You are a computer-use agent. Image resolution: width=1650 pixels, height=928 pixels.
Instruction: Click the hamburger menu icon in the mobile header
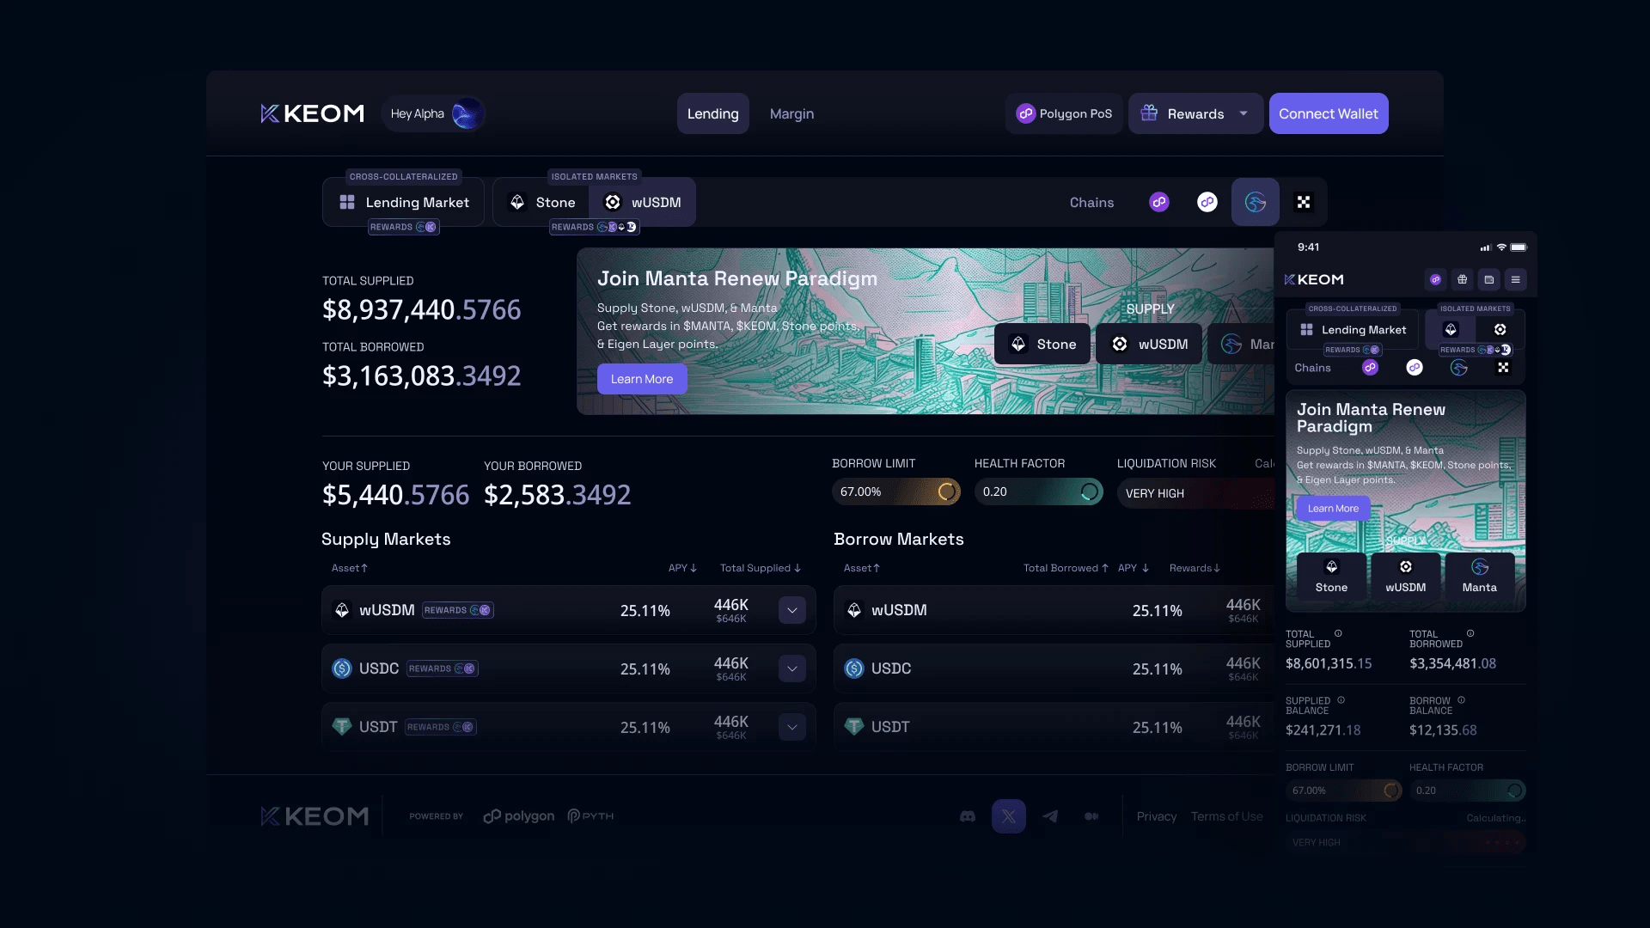point(1516,279)
